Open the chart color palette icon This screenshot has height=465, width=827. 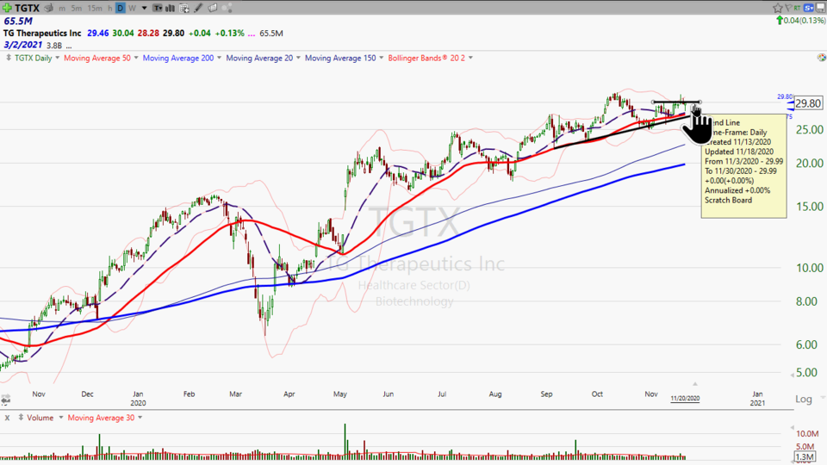point(821,58)
